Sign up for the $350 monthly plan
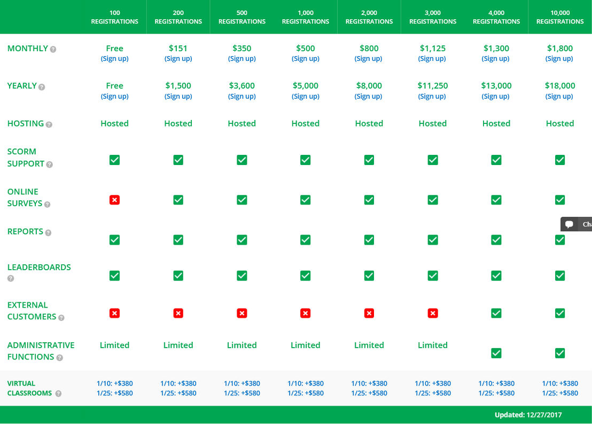Screen dimensions: 592x424 point(242,58)
